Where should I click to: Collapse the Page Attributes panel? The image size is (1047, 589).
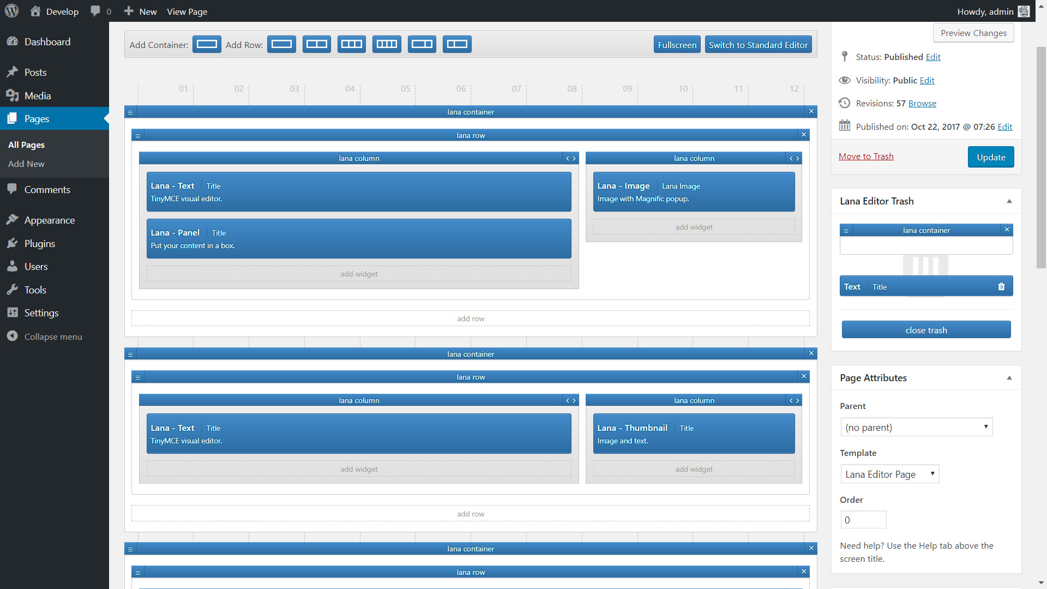(x=1009, y=378)
